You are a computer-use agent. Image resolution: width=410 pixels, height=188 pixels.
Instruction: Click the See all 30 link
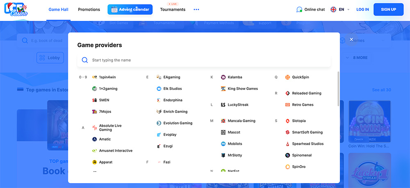click(x=381, y=90)
